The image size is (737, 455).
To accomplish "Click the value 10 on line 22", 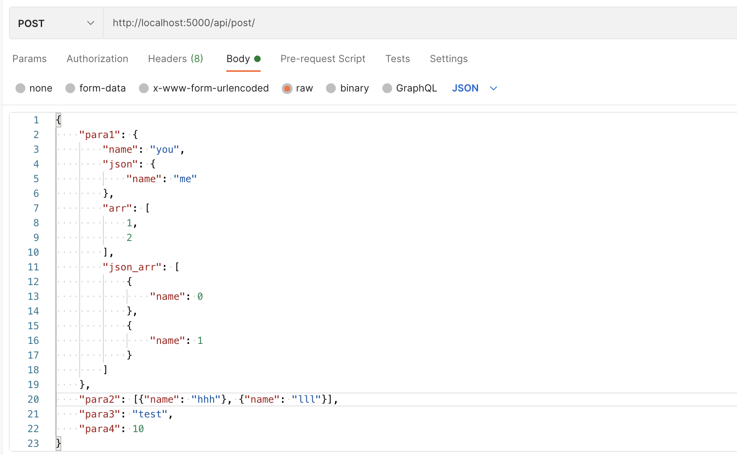I will (138, 429).
